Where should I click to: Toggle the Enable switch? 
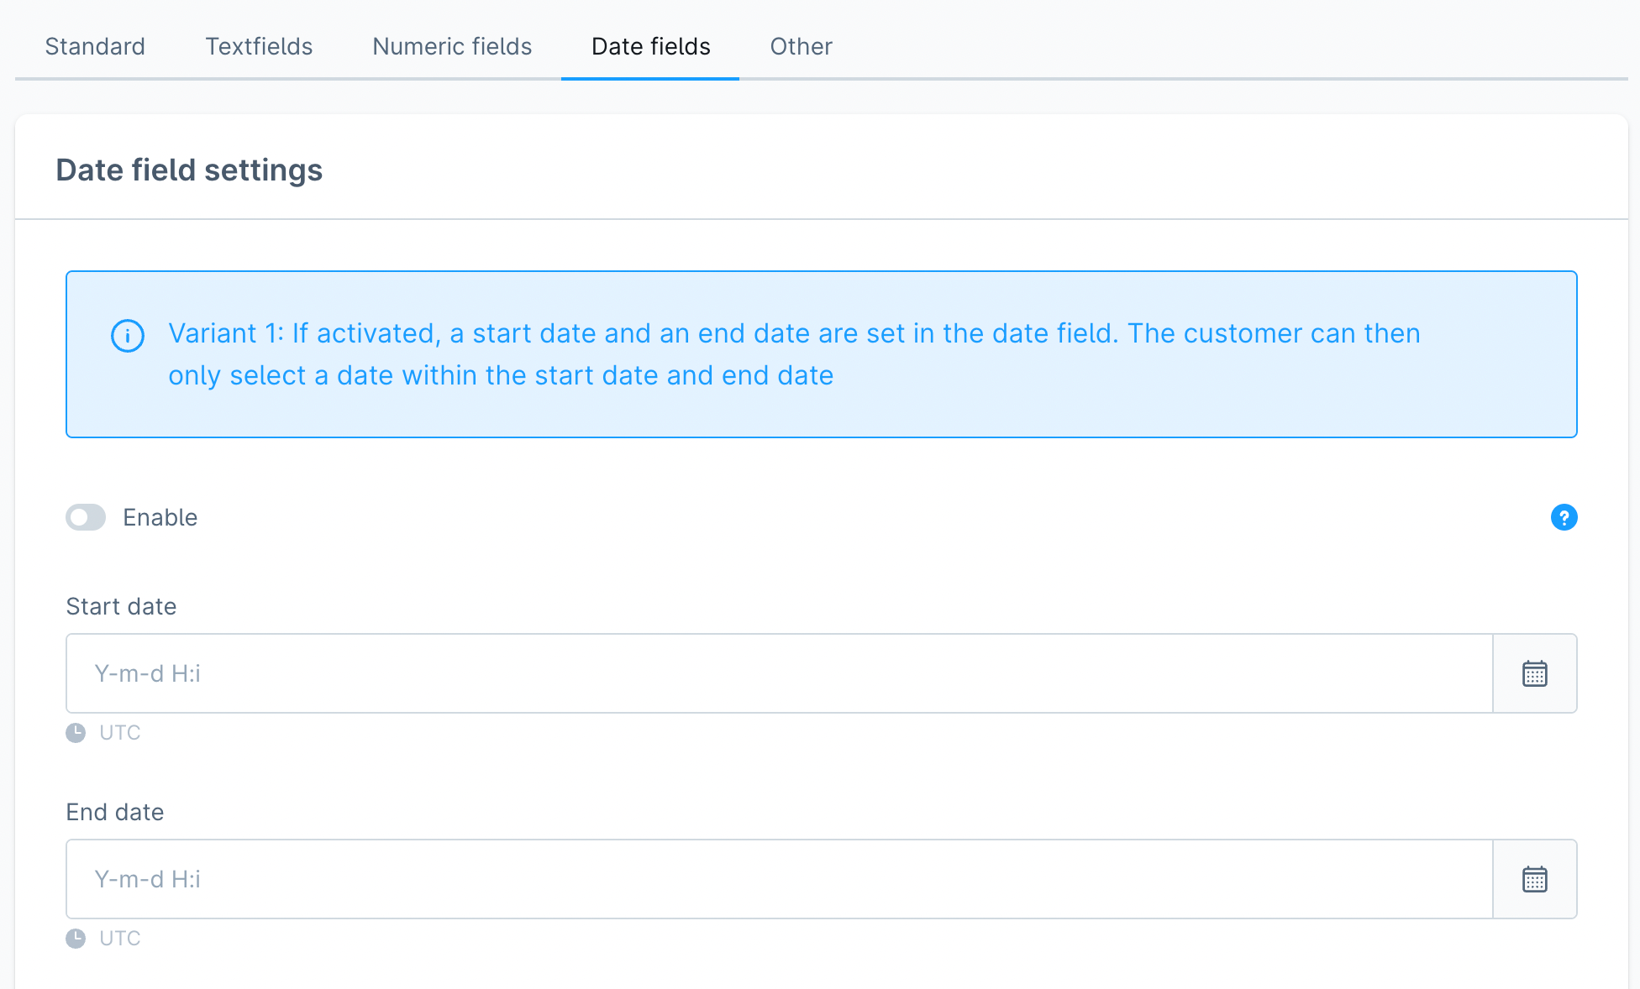pos(86,517)
